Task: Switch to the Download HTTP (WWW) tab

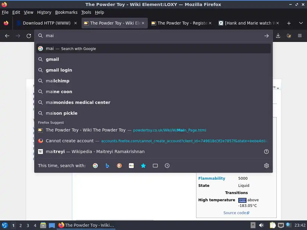Action: point(46,23)
